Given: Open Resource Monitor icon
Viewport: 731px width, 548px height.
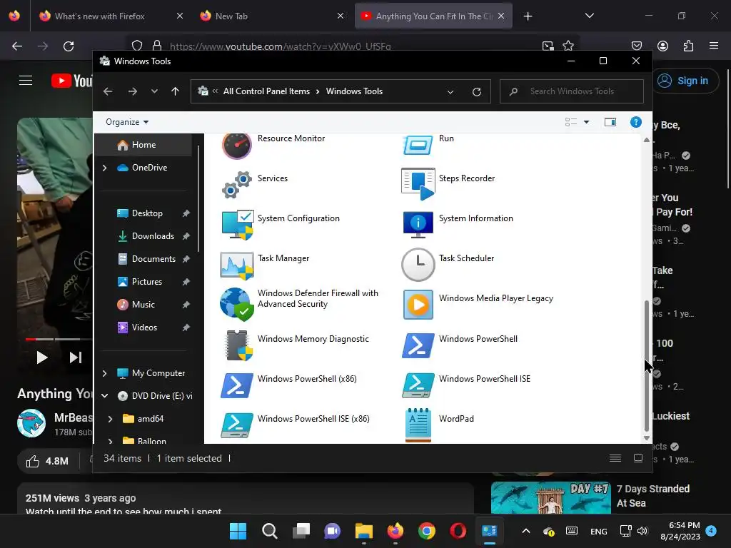Looking at the screenshot, I should (237, 146).
